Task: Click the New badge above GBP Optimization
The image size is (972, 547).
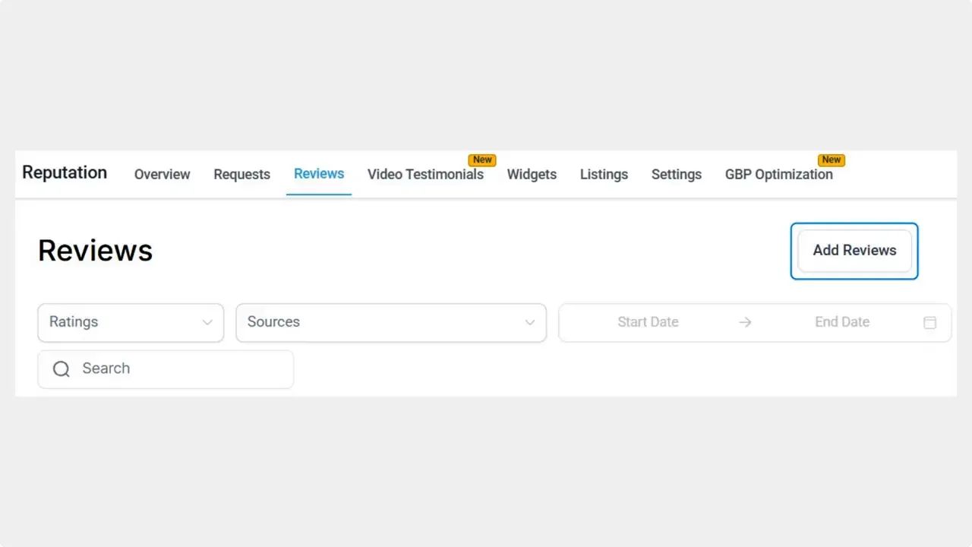Action: [831, 160]
